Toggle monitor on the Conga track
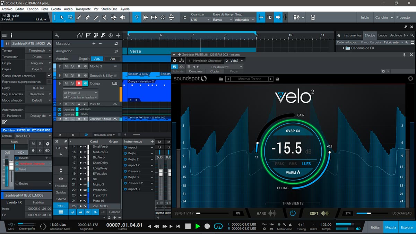 (x=85, y=84)
